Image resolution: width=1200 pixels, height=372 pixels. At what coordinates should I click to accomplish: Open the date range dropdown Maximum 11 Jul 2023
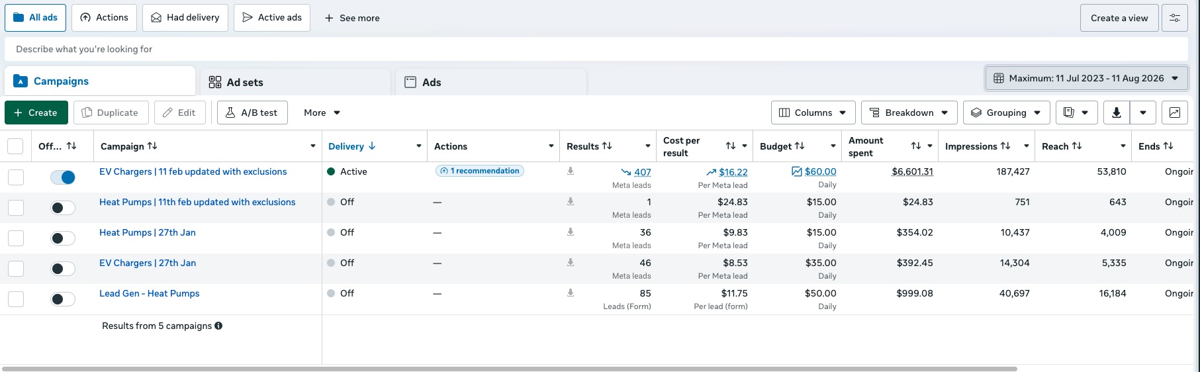tap(1086, 78)
